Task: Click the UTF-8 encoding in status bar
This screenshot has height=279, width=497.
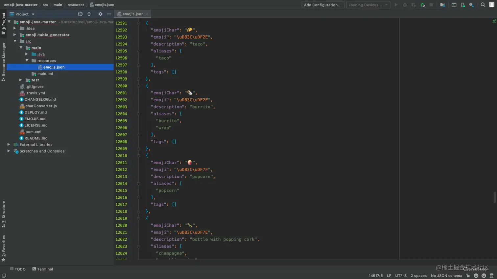Action: [x=401, y=276]
